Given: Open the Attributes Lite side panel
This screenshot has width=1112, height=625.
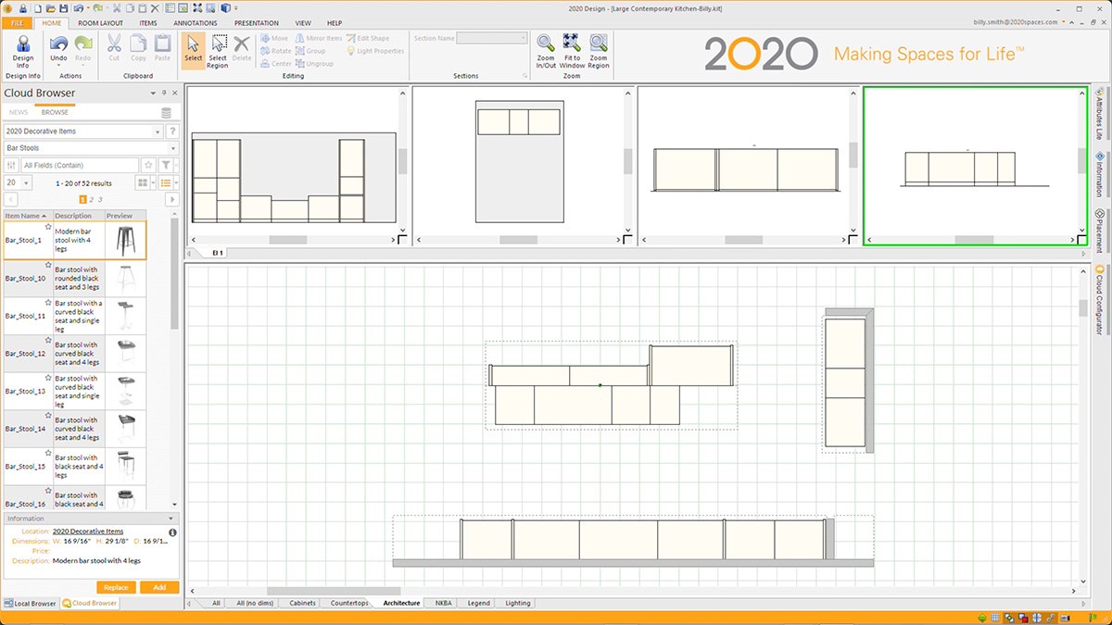Looking at the screenshot, I should (x=1100, y=113).
